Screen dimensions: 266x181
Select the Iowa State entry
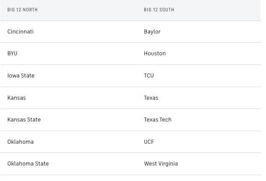[x=21, y=76]
